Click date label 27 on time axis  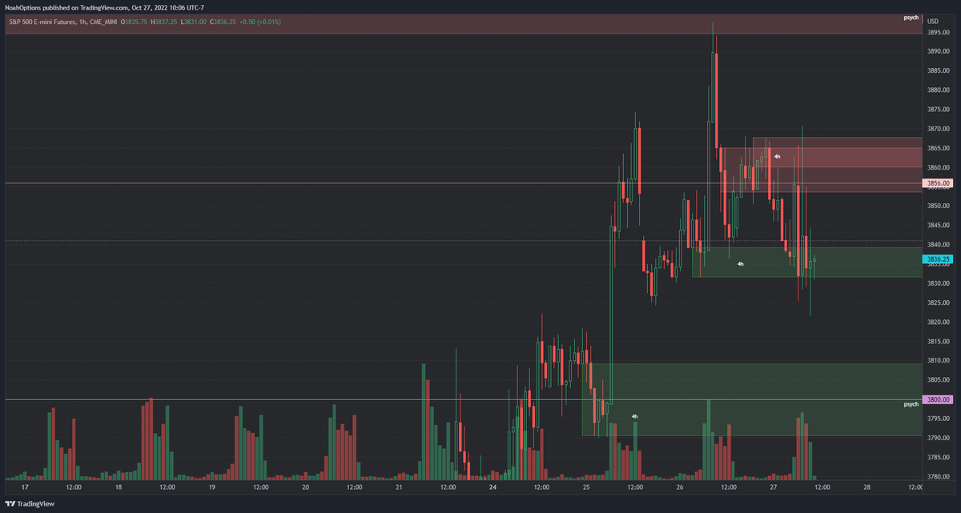(774, 487)
